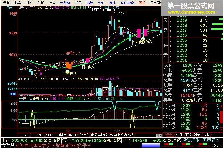The image size is (223, 148).
Task: Click the 14:58 tick row with volume 1324
Action: [x=191, y=127]
